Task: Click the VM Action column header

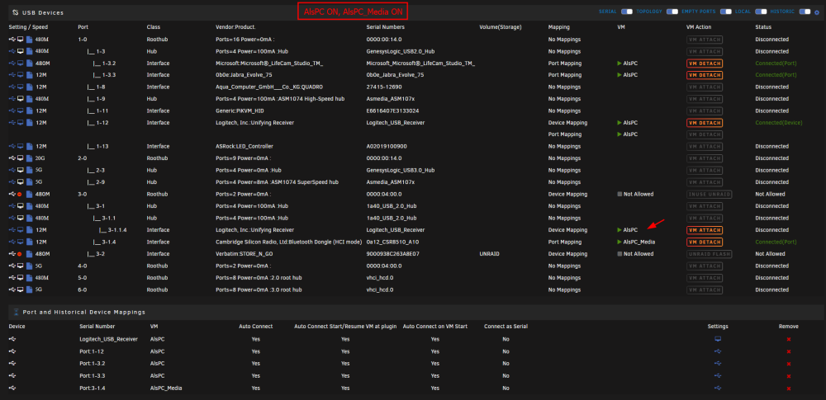Action: [x=700, y=27]
